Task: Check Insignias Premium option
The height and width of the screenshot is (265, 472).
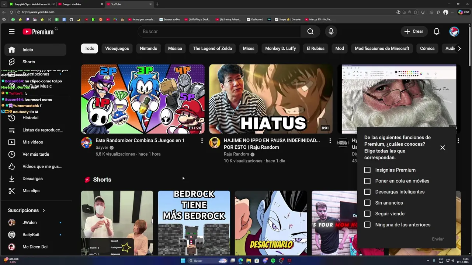Action: coord(367,170)
